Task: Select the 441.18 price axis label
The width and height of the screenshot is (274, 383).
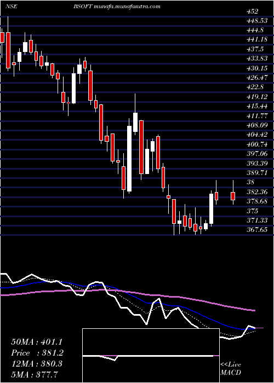Action: (x=256, y=40)
